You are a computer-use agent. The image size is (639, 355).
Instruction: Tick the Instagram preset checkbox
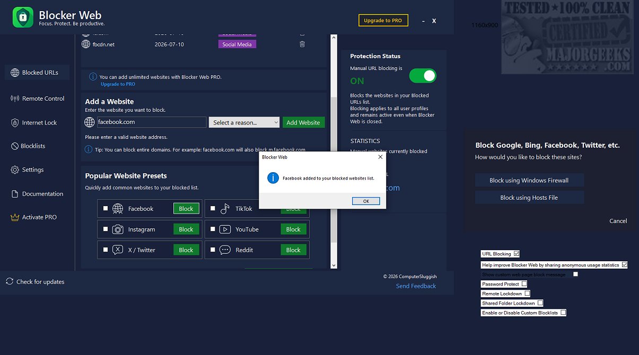106,229
